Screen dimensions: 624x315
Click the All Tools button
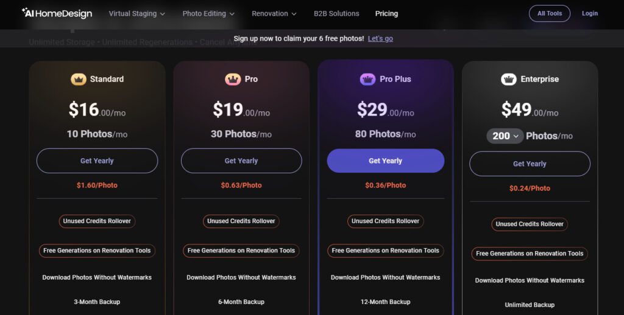click(x=550, y=13)
